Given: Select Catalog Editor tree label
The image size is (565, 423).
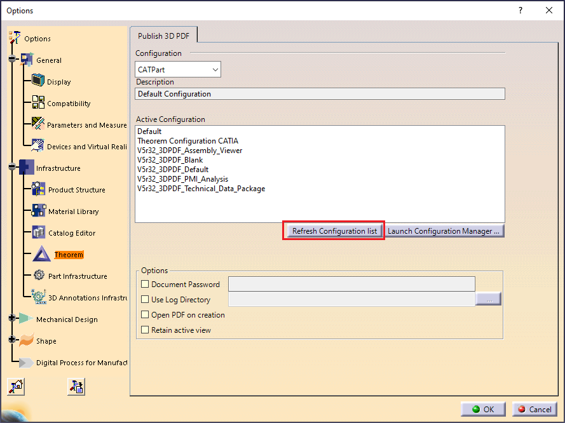Looking at the screenshot, I should click(x=72, y=233).
